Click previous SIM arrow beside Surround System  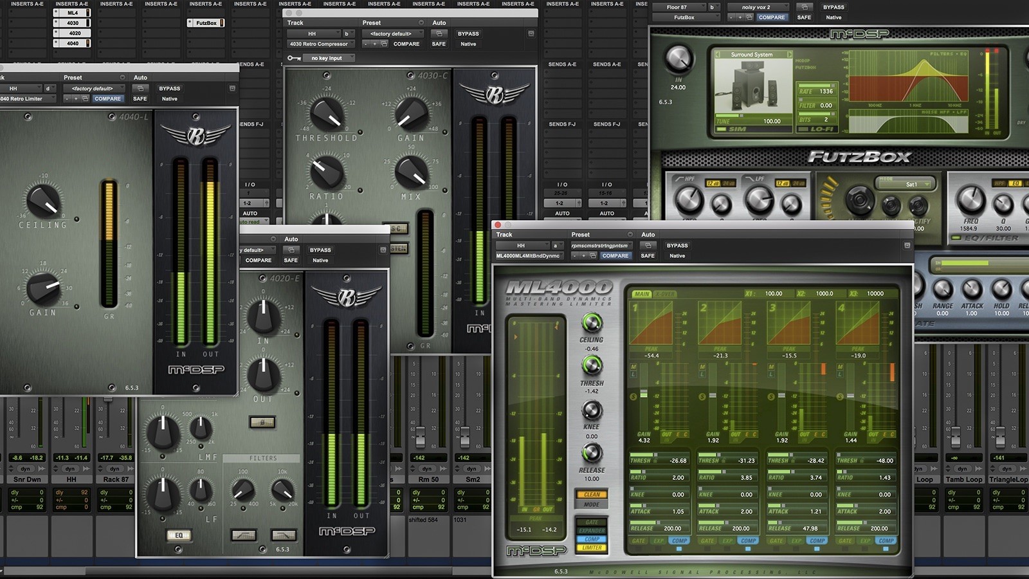point(718,55)
